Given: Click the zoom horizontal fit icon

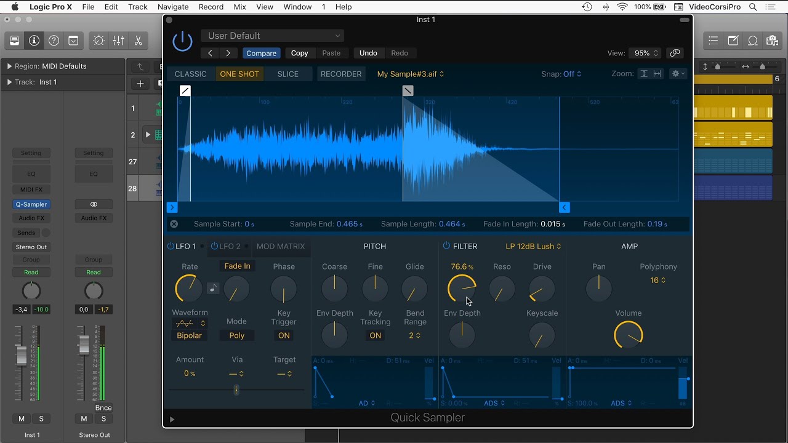Looking at the screenshot, I should [x=657, y=73].
